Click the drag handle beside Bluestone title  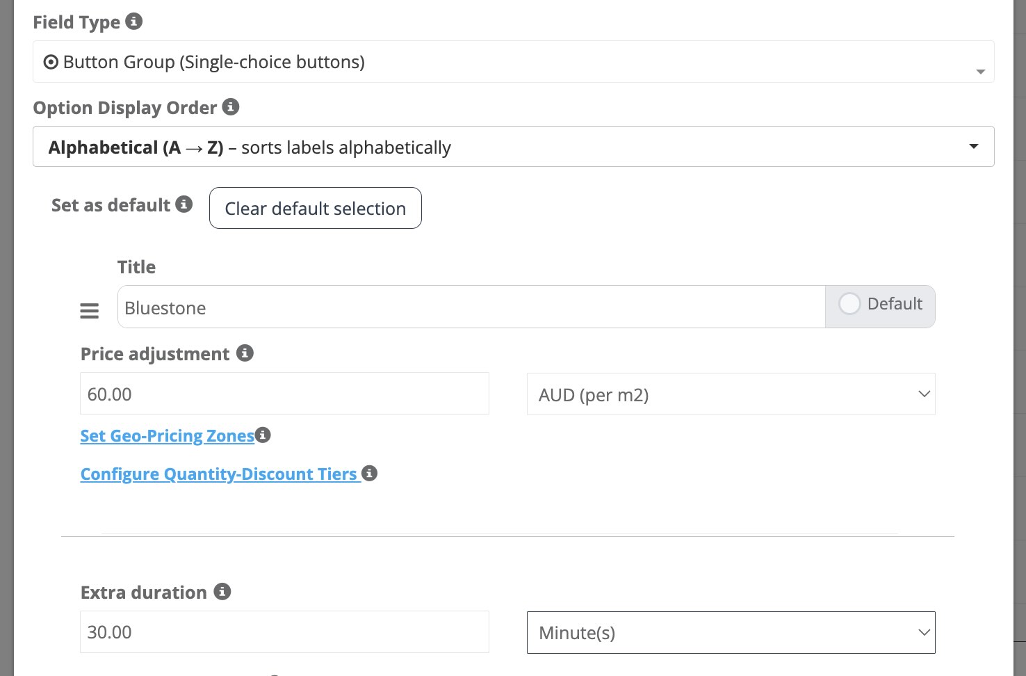tap(90, 311)
